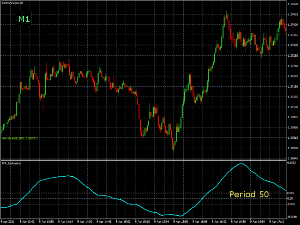Click the '9 Apr 17:10' time label
Screen dimensions: 300x225
[x=277, y=222]
